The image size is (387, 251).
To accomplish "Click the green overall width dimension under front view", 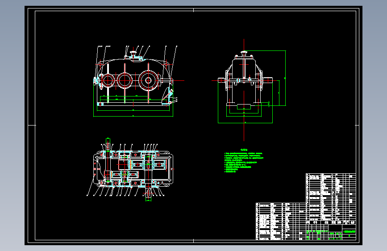I will click(133, 116).
